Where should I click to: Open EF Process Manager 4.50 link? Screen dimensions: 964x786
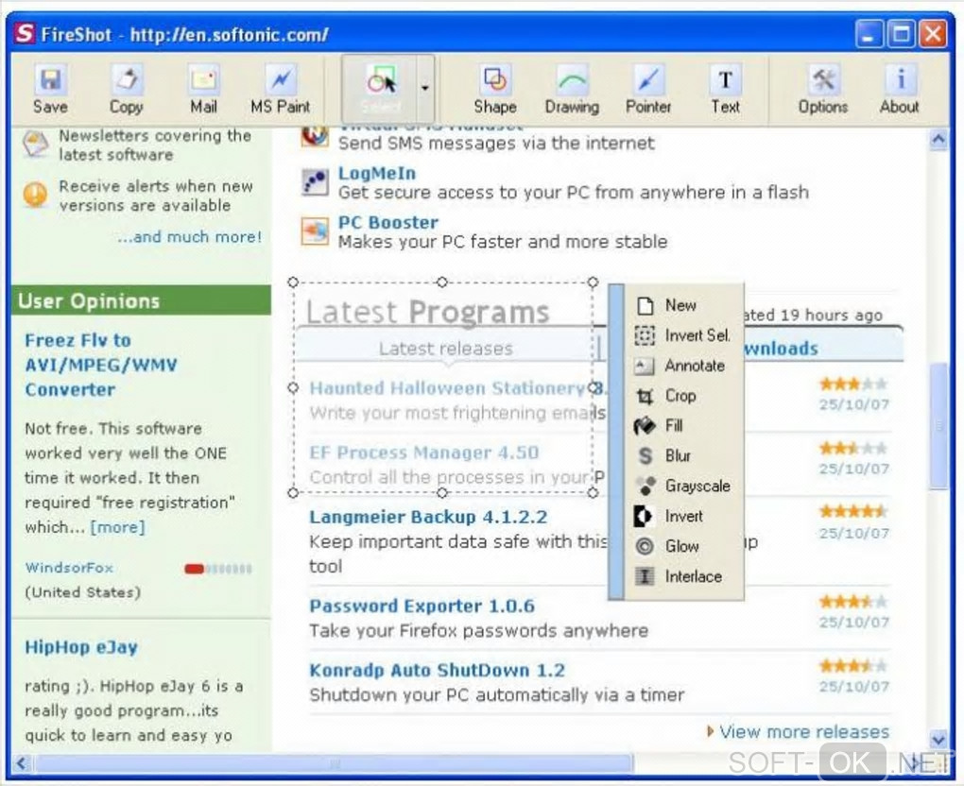tap(423, 453)
